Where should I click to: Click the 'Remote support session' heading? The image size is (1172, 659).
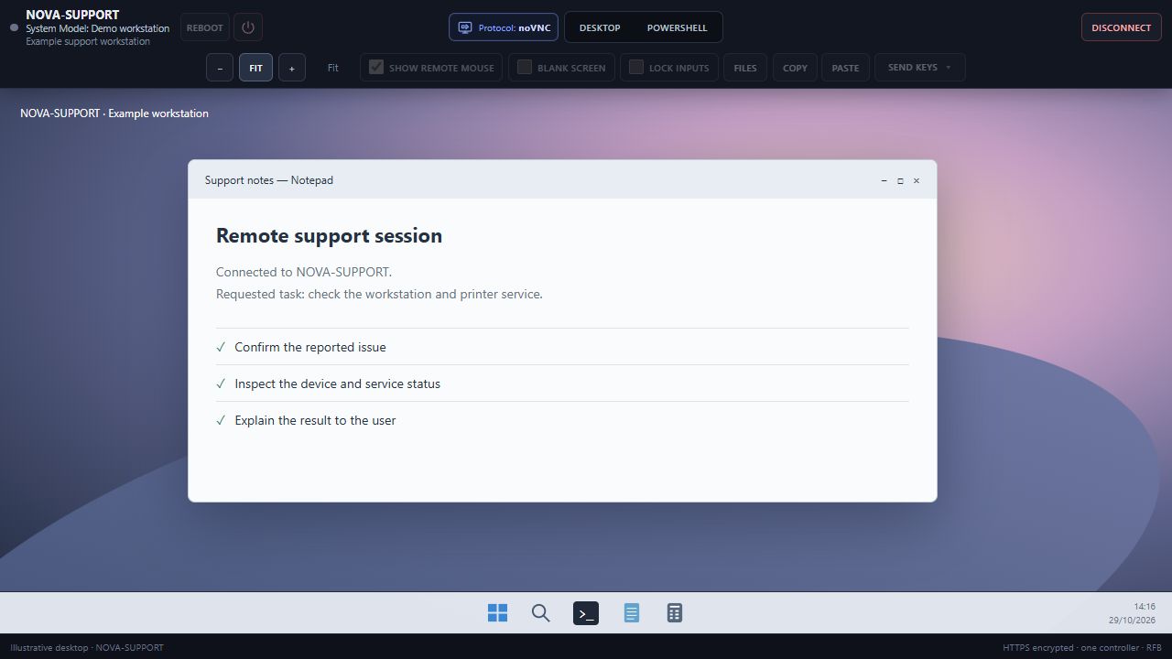click(x=329, y=235)
